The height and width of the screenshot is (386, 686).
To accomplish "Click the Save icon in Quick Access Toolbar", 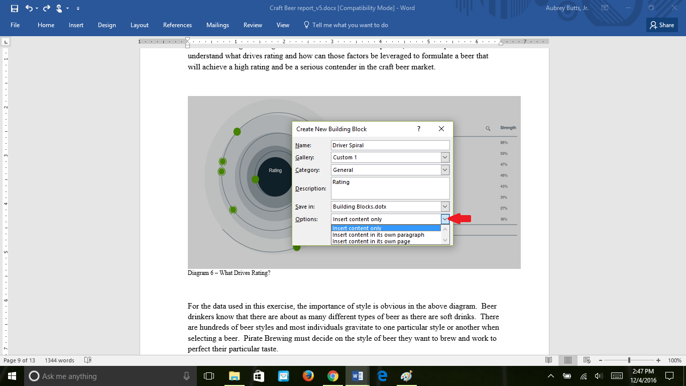I will click(x=14, y=8).
